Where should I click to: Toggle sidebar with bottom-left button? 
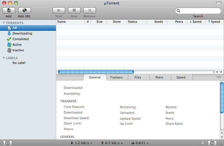(8, 143)
